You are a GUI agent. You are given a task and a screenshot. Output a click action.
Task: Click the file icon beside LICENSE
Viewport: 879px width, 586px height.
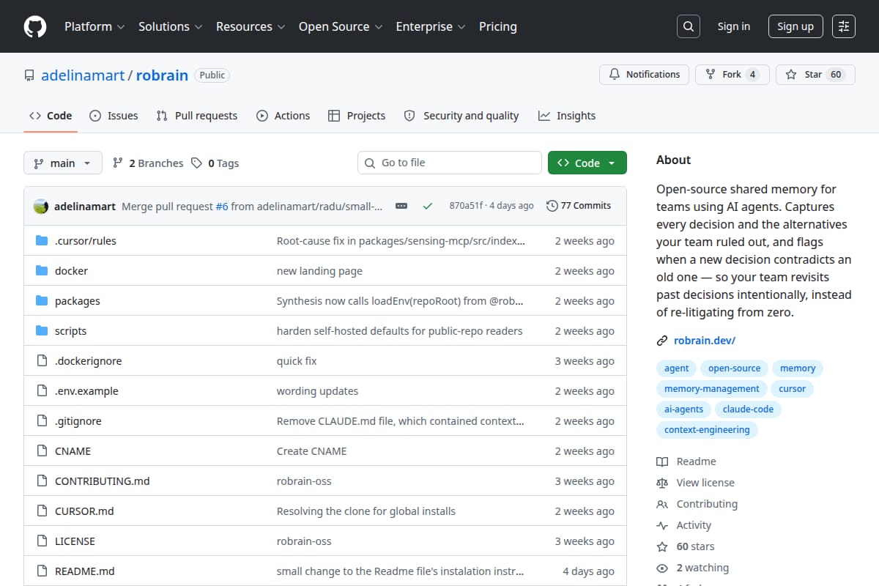pyautogui.click(x=42, y=541)
